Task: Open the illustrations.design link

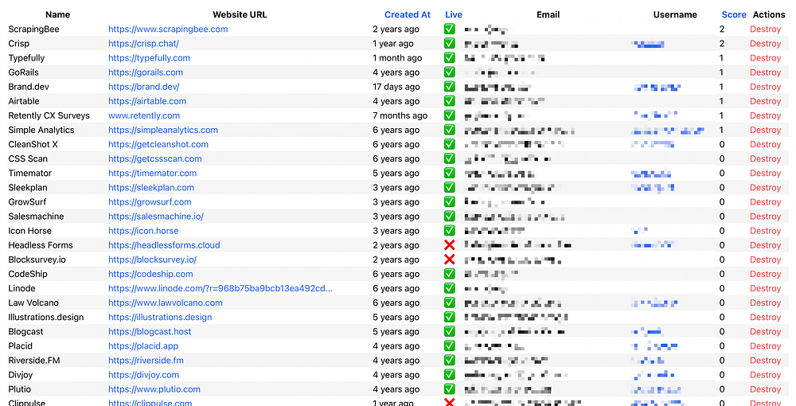Action: tap(160, 317)
